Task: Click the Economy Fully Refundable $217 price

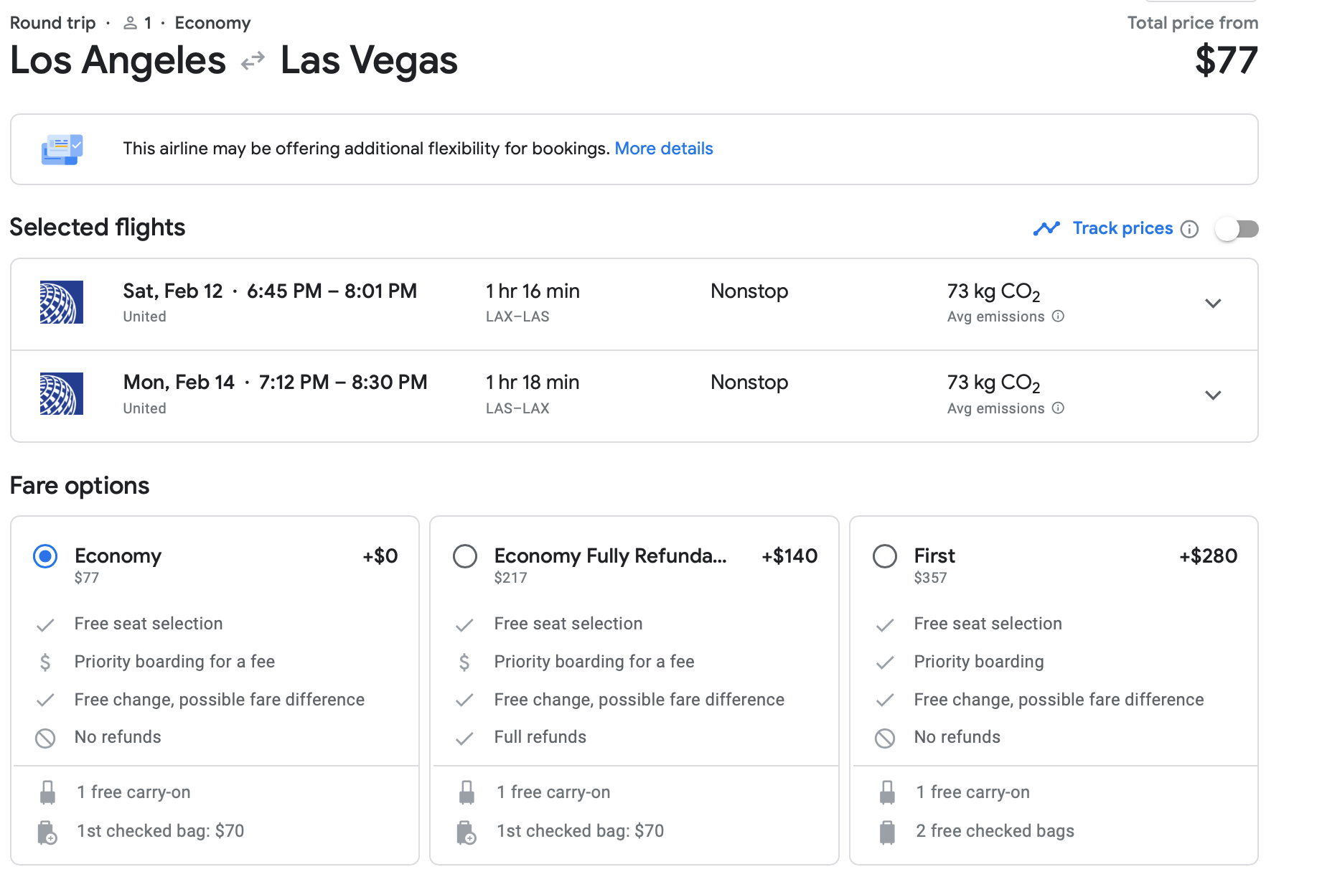Action: tap(510, 578)
